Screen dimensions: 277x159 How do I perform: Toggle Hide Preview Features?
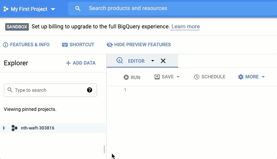coord(138,45)
